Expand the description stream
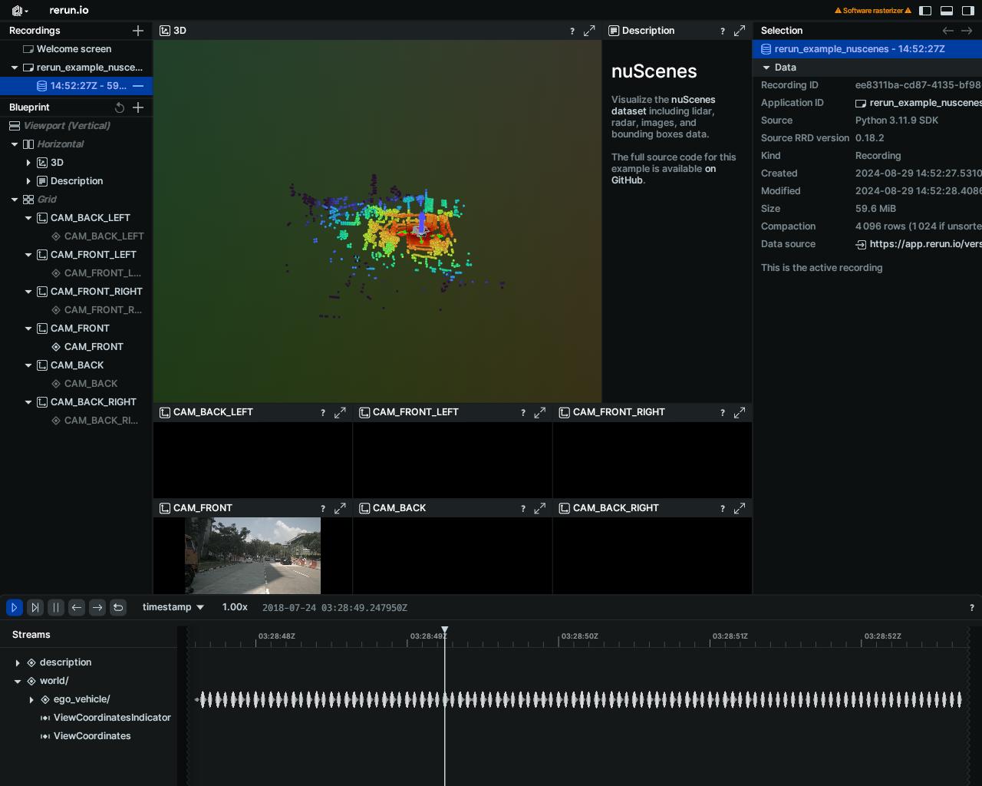 (18, 662)
